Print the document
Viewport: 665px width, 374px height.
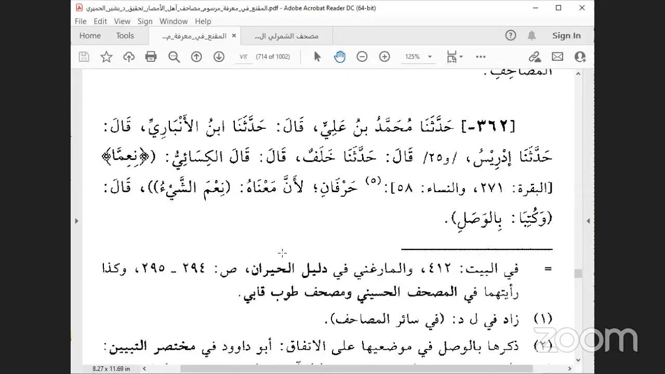(151, 57)
